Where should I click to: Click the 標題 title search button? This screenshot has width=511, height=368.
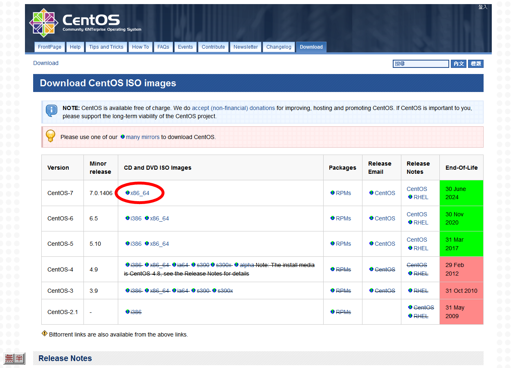476,64
